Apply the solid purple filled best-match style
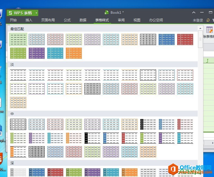The image size is (214, 177). (x=37, y=53)
